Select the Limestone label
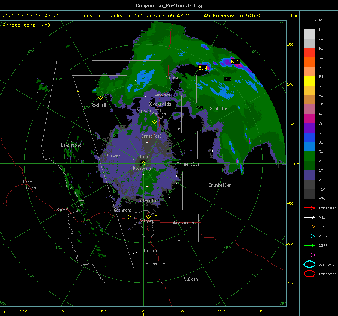This screenshot has height=316, width=338. pyautogui.click(x=71, y=145)
